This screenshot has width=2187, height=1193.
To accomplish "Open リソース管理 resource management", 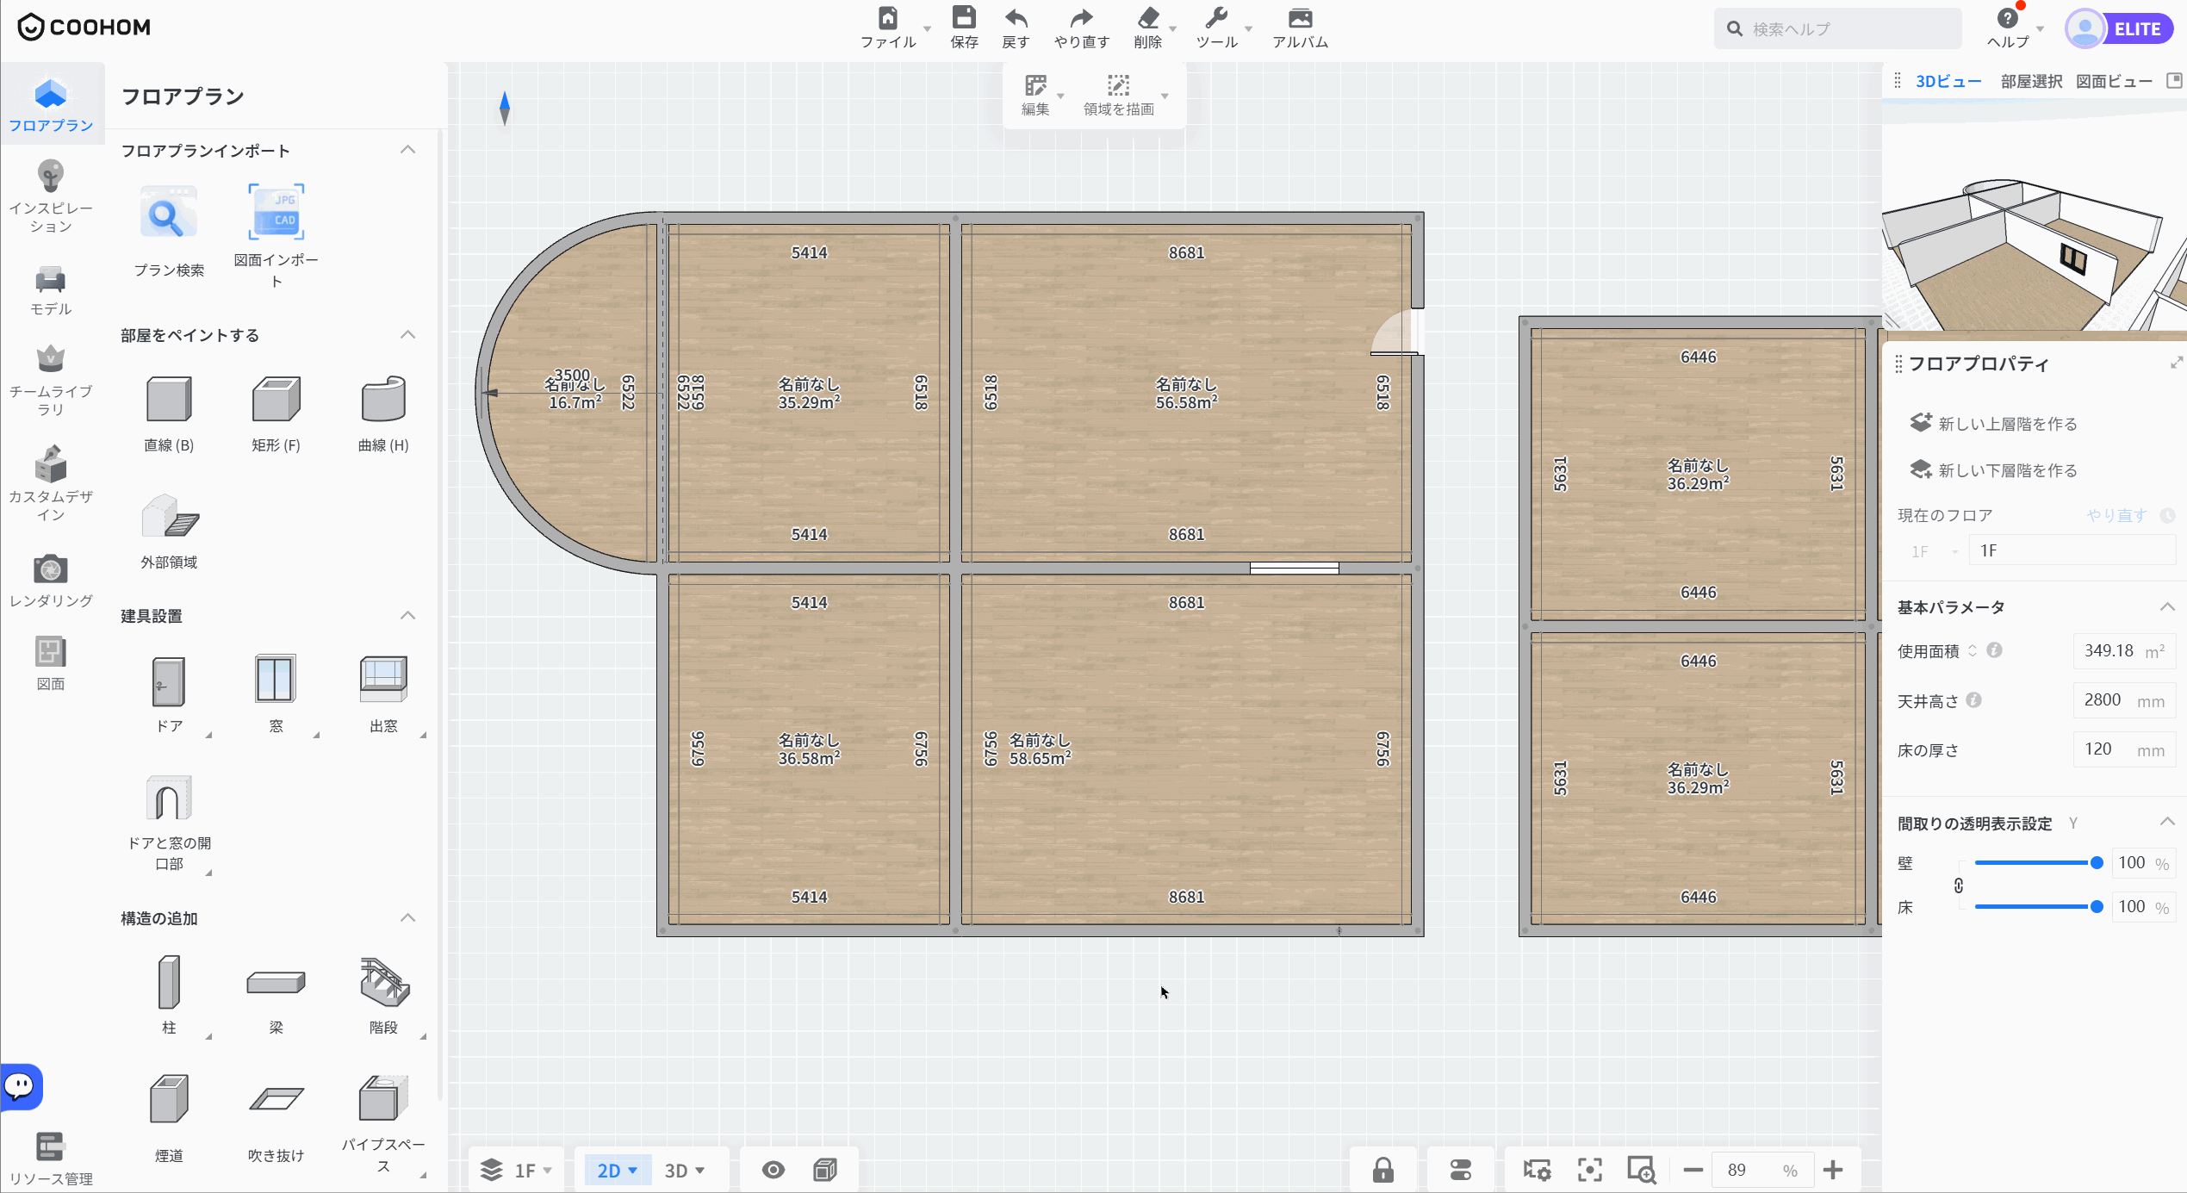I will point(51,1159).
